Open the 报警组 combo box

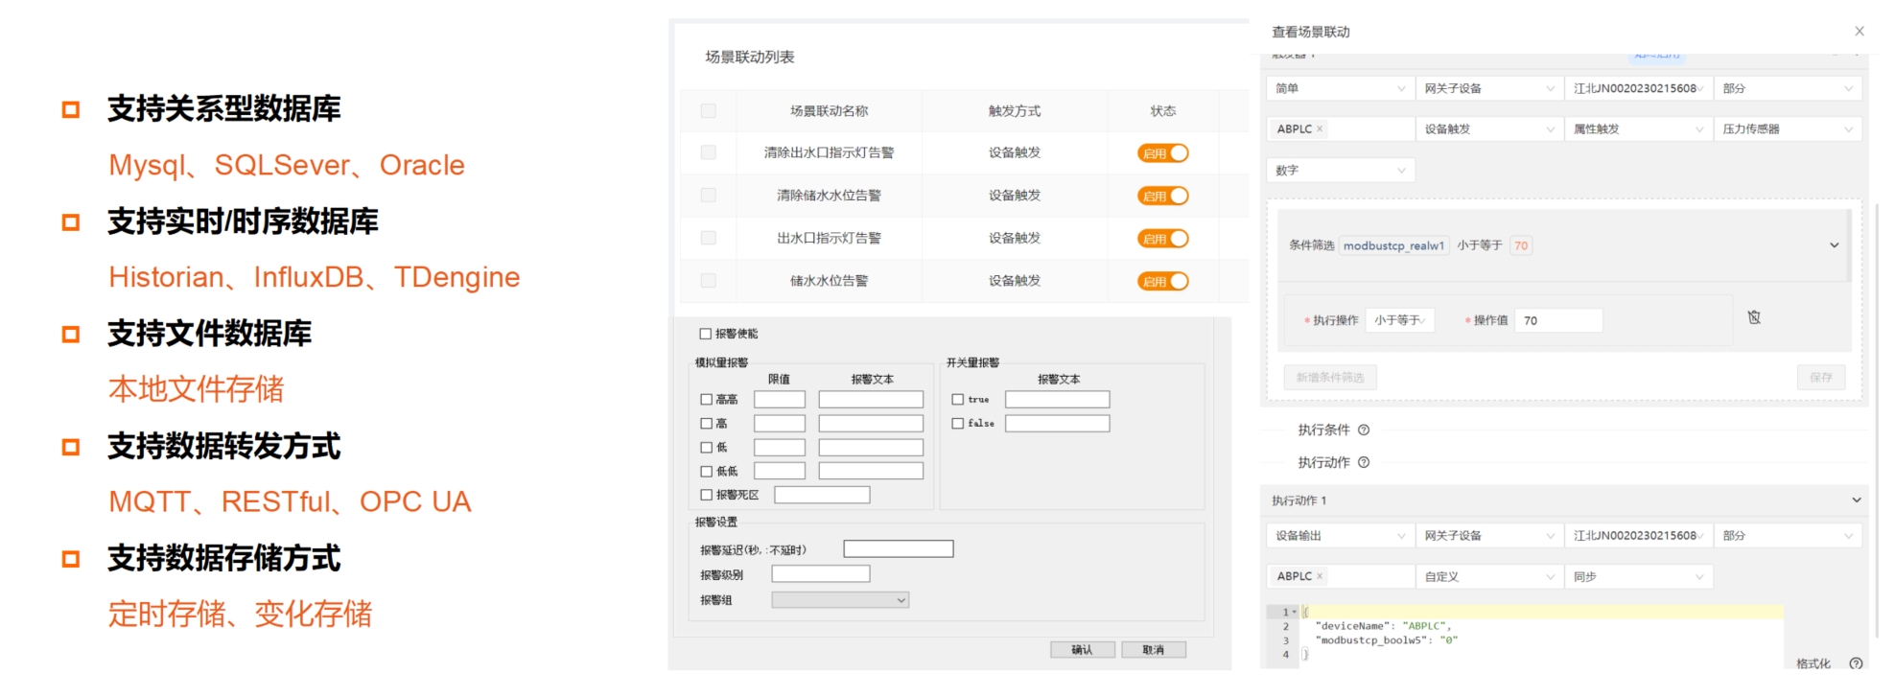tap(840, 600)
